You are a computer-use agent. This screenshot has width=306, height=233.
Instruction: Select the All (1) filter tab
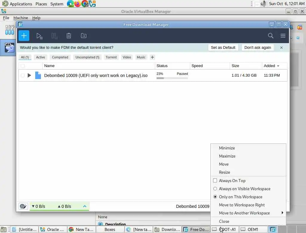click(25, 57)
